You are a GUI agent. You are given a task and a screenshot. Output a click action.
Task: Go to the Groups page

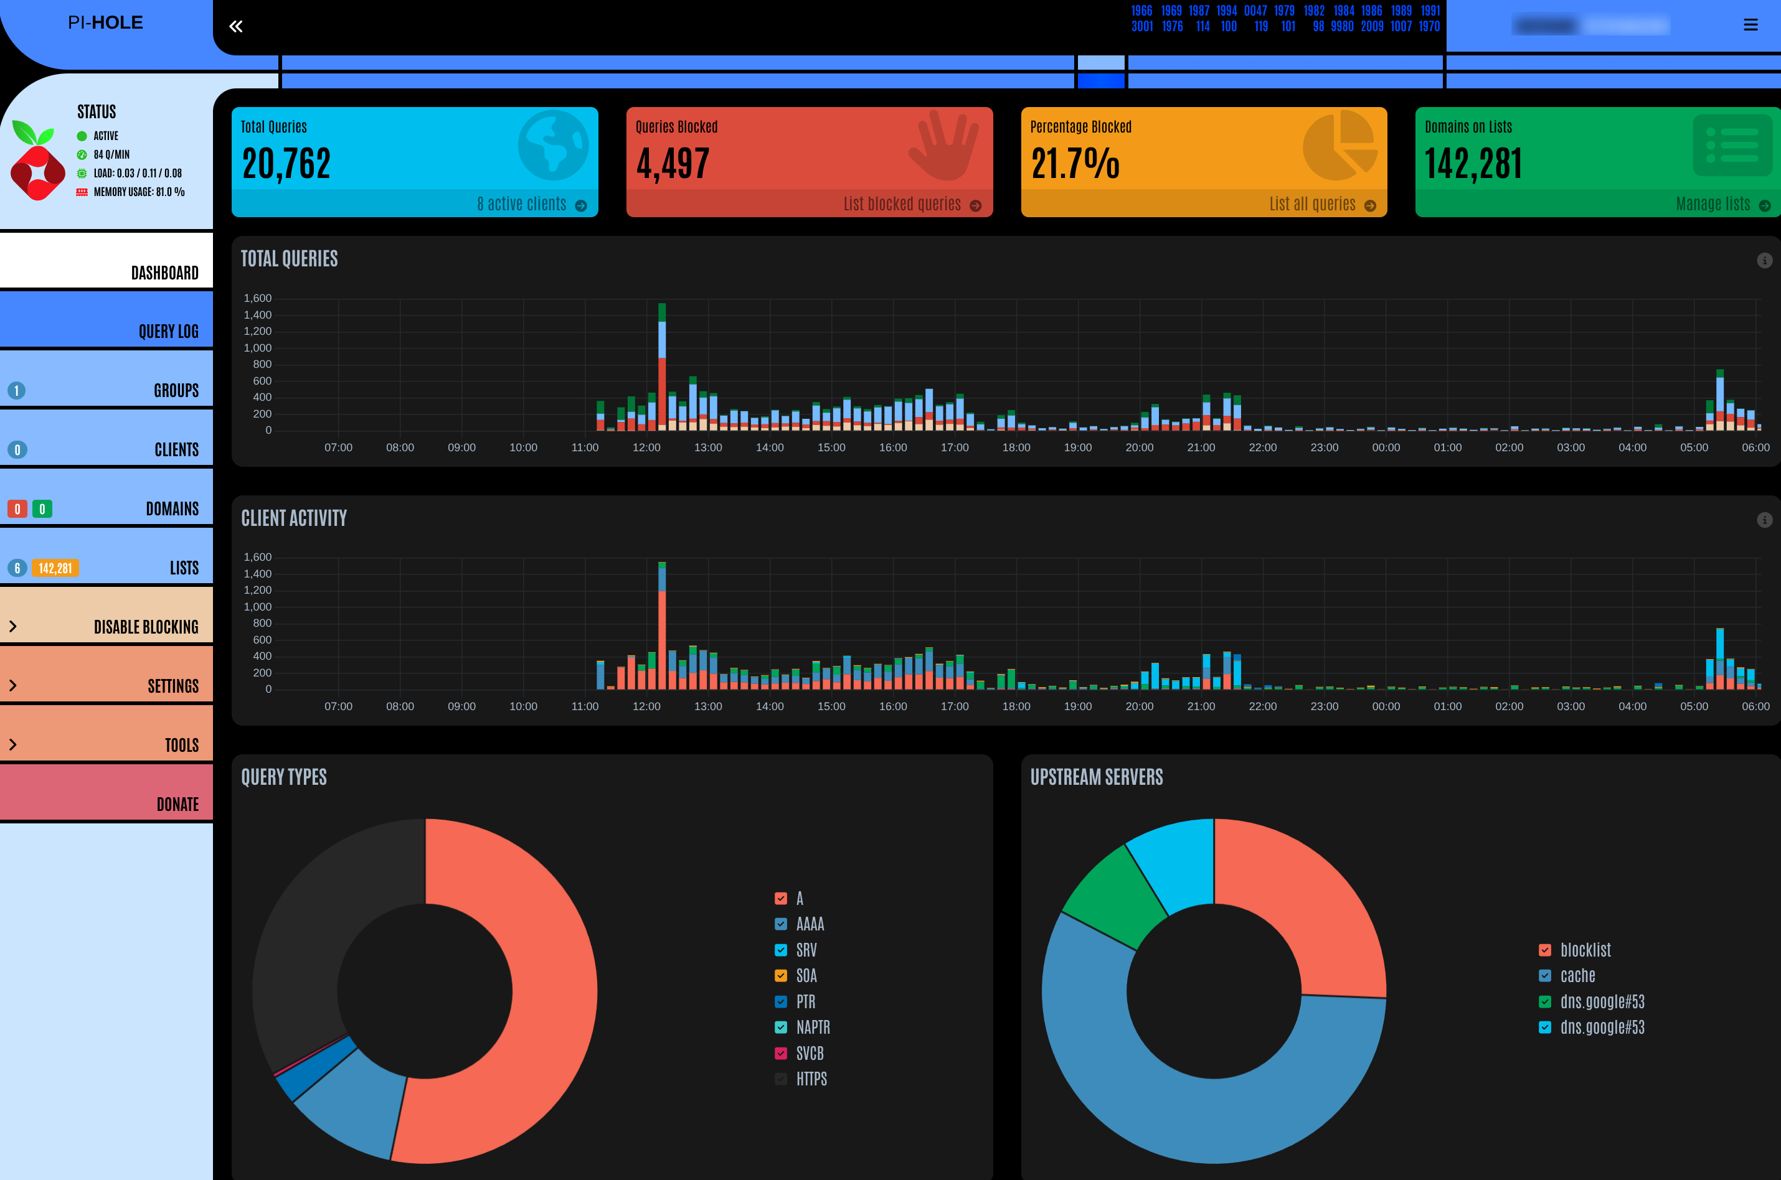coord(176,390)
